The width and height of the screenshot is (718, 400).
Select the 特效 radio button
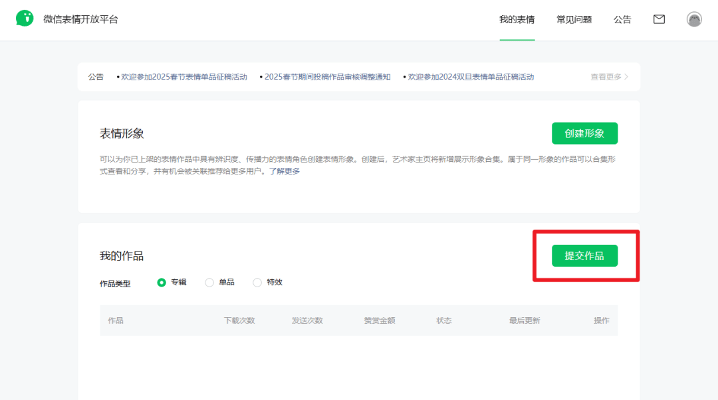click(x=257, y=283)
